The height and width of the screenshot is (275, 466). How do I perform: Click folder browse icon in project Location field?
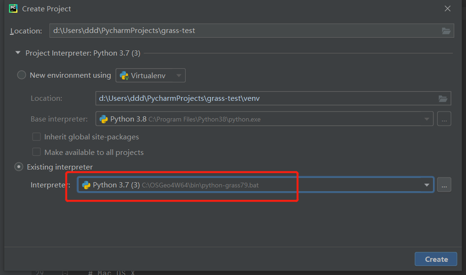click(446, 31)
